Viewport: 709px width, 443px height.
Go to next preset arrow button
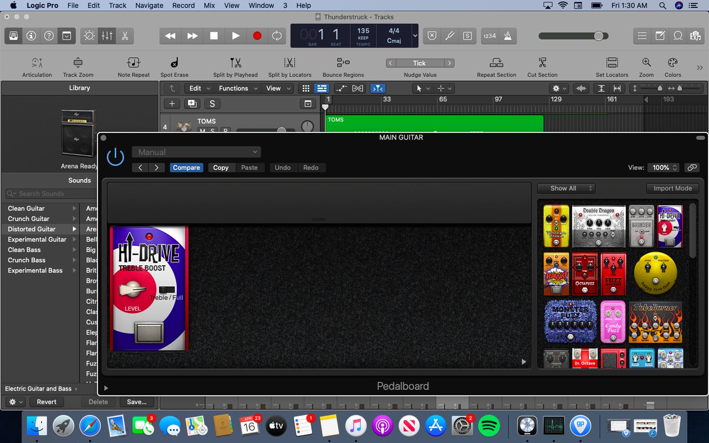pos(156,167)
